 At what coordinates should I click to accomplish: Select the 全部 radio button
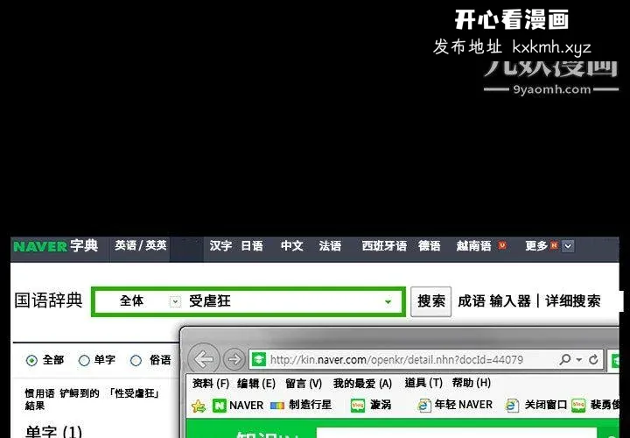(x=31, y=360)
